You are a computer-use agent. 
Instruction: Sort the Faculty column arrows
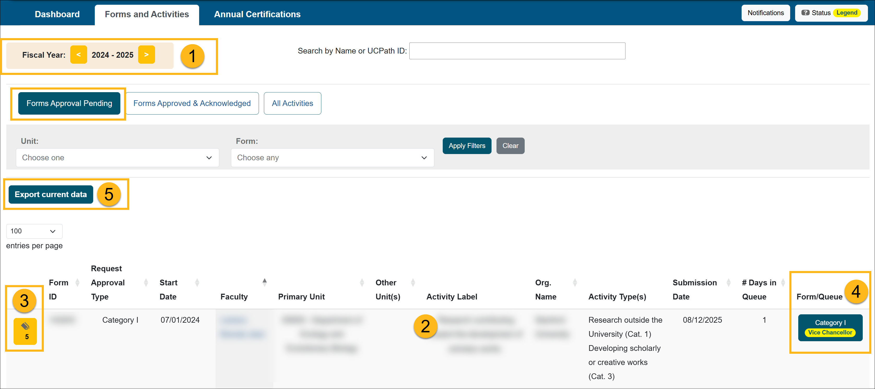pyautogui.click(x=265, y=283)
